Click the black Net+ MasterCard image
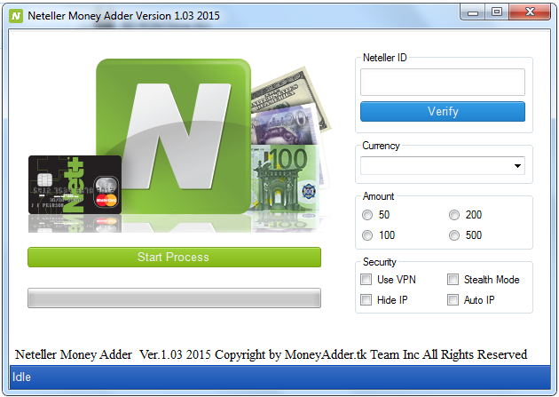Viewport: 559px width, 397px height. [x=75, y=185]
